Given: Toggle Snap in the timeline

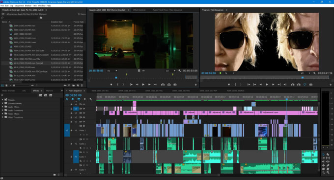Looking at the screenshot, I should pos(73,99).
